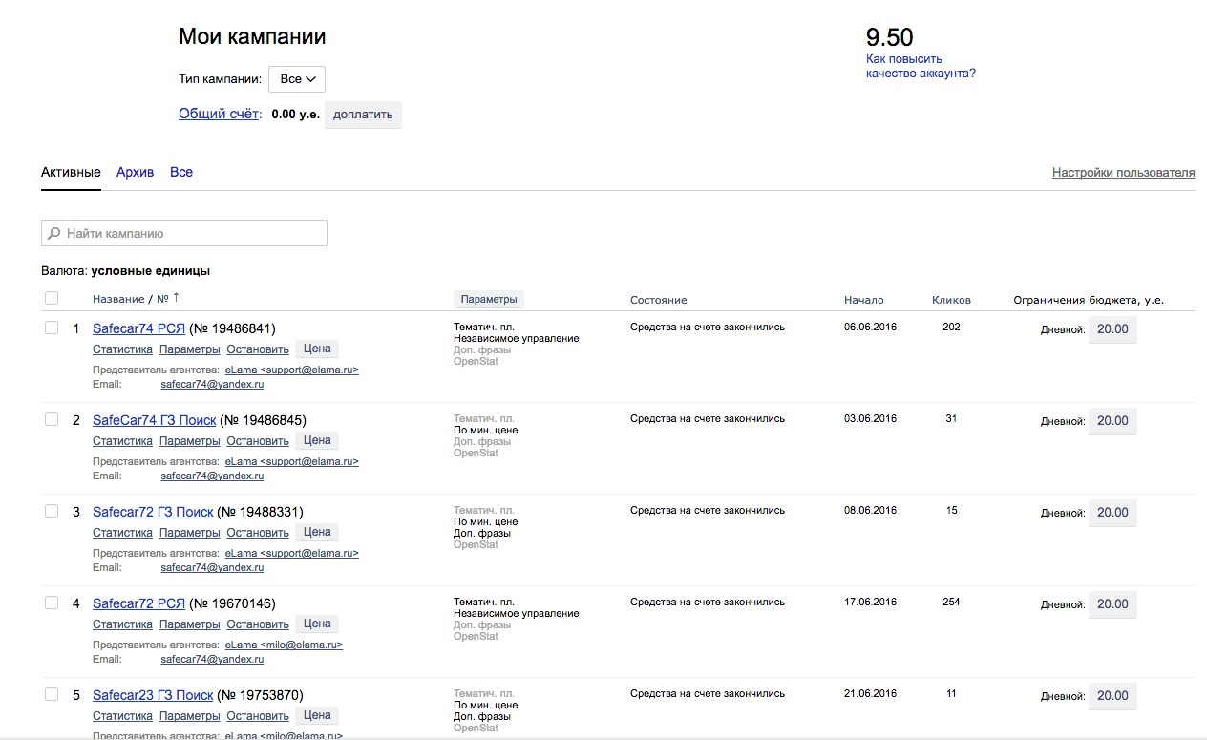Screen dimensions: 1207x740
Task: Click Остановить for SafeCar74 ГЗ Поиск
Action: 258,441
